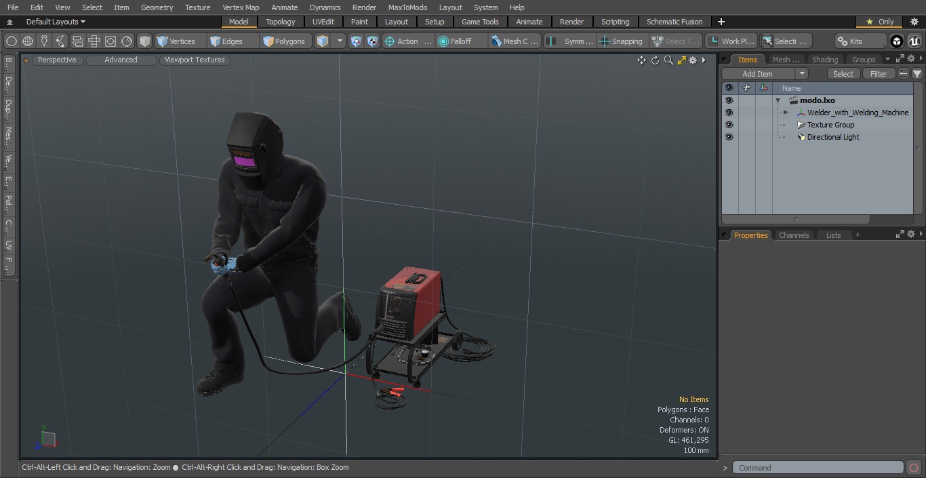Screen dimensions: 926x478
Task: Toggle Snapping on
Action: (622, 41)
